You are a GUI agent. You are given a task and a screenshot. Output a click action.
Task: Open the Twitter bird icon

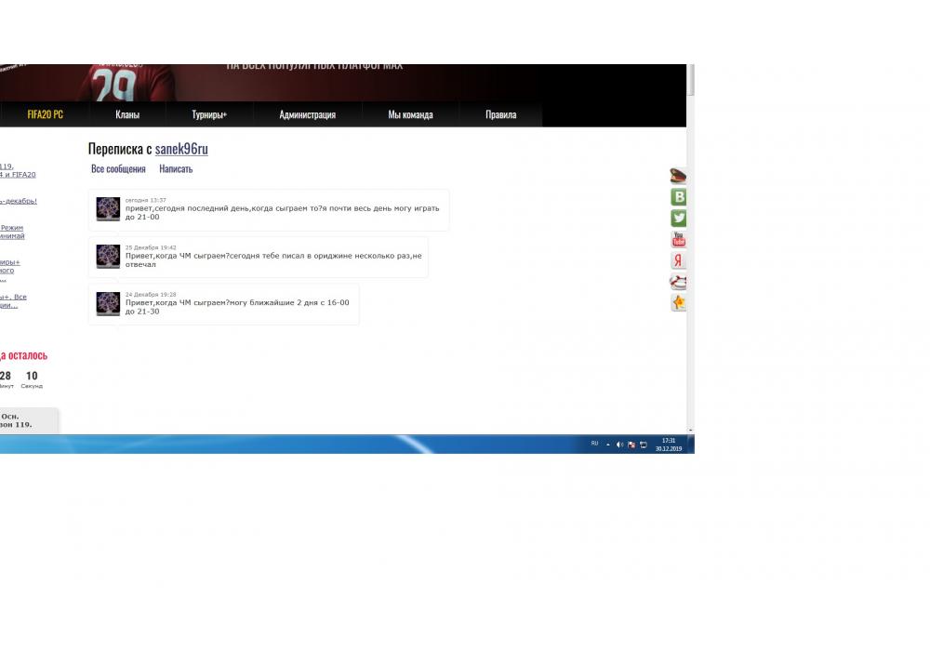pyautogui.click(x=679, y=219)
